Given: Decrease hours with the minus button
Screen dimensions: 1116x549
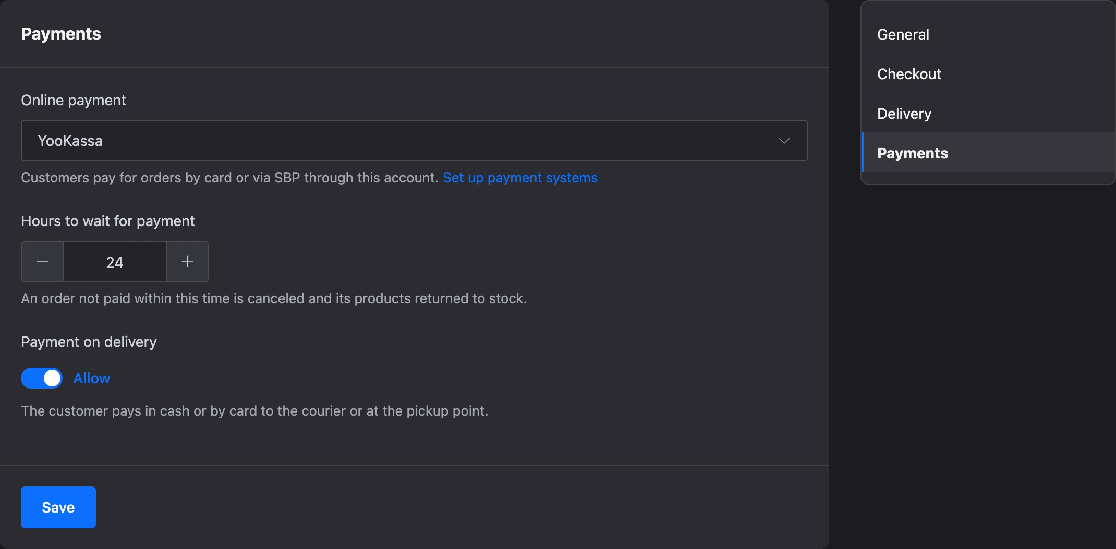Looking at the screenshot, I should [42, 261].
